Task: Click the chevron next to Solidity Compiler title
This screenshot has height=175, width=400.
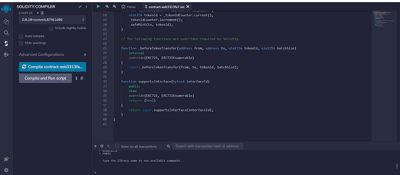Action: pos(86,7)
